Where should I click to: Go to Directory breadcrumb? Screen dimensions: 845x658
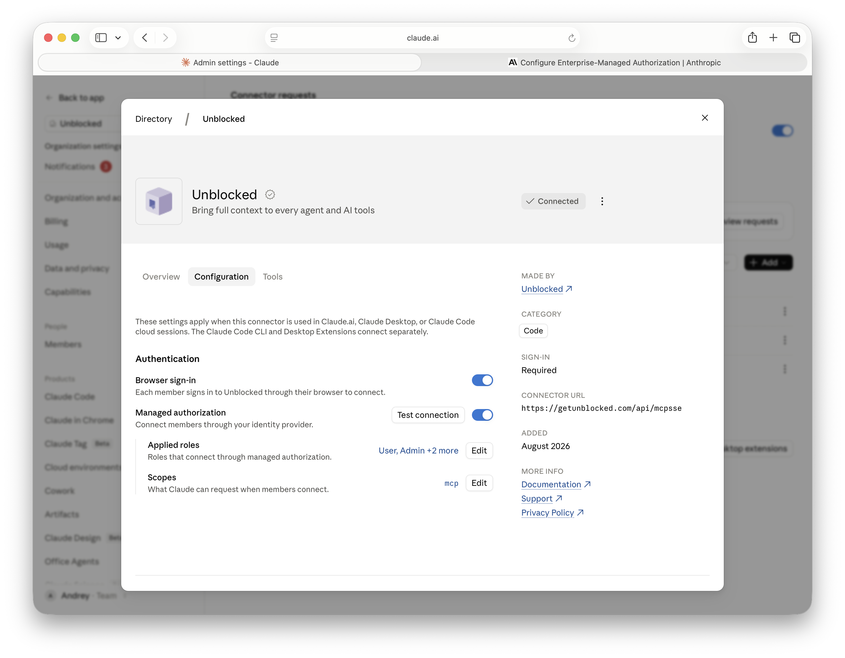pyautogui.click(x=154, y=119)
